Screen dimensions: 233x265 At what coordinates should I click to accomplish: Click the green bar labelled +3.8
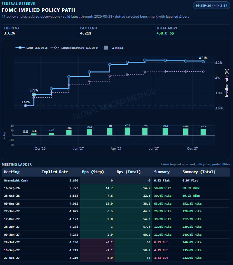[34, 134]
